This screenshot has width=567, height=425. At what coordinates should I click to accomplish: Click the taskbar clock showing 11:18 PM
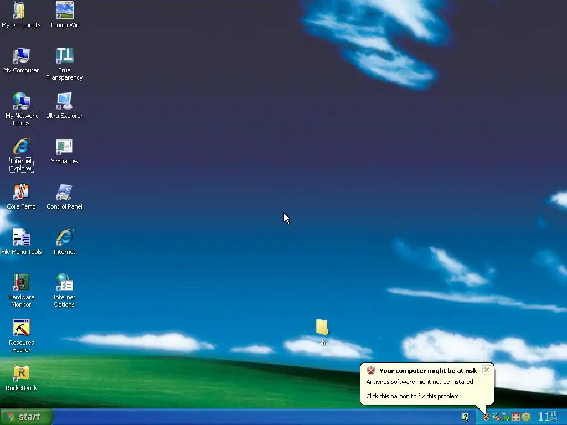coord(548,417)
